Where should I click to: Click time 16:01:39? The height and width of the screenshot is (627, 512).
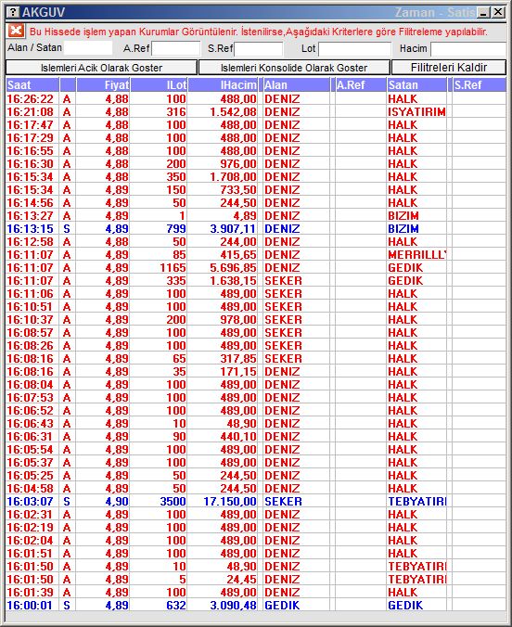coord(30,593)
